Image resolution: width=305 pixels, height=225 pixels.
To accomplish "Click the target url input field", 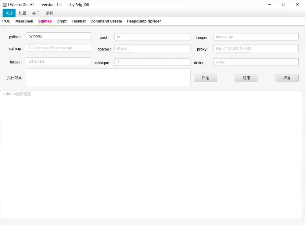I will tap(58, 61).
